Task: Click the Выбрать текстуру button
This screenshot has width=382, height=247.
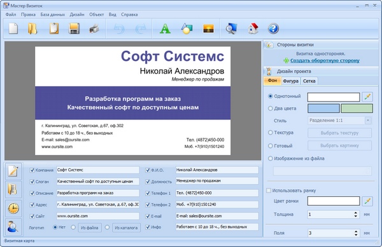Action: [x=339, y=133]
